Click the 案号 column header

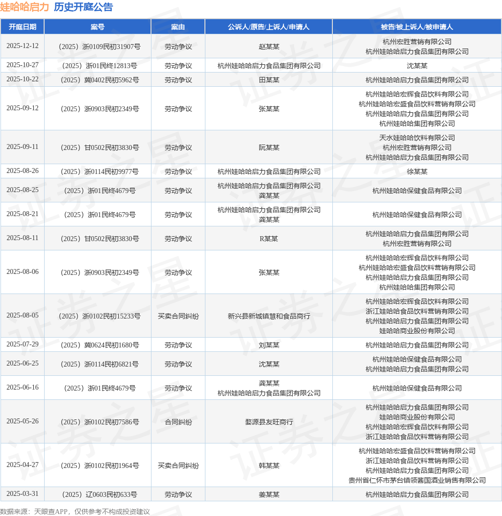coord(98,26)
